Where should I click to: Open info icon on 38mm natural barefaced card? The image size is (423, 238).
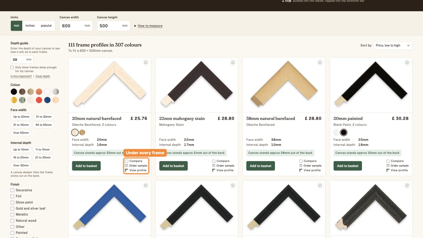pyautogui.click(x=320, y=63)
